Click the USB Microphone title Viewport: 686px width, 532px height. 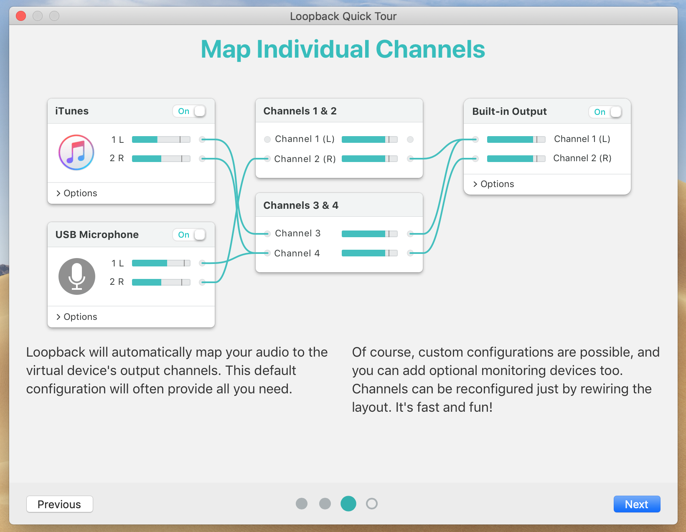pyautogui.click(x=97, y=235)
